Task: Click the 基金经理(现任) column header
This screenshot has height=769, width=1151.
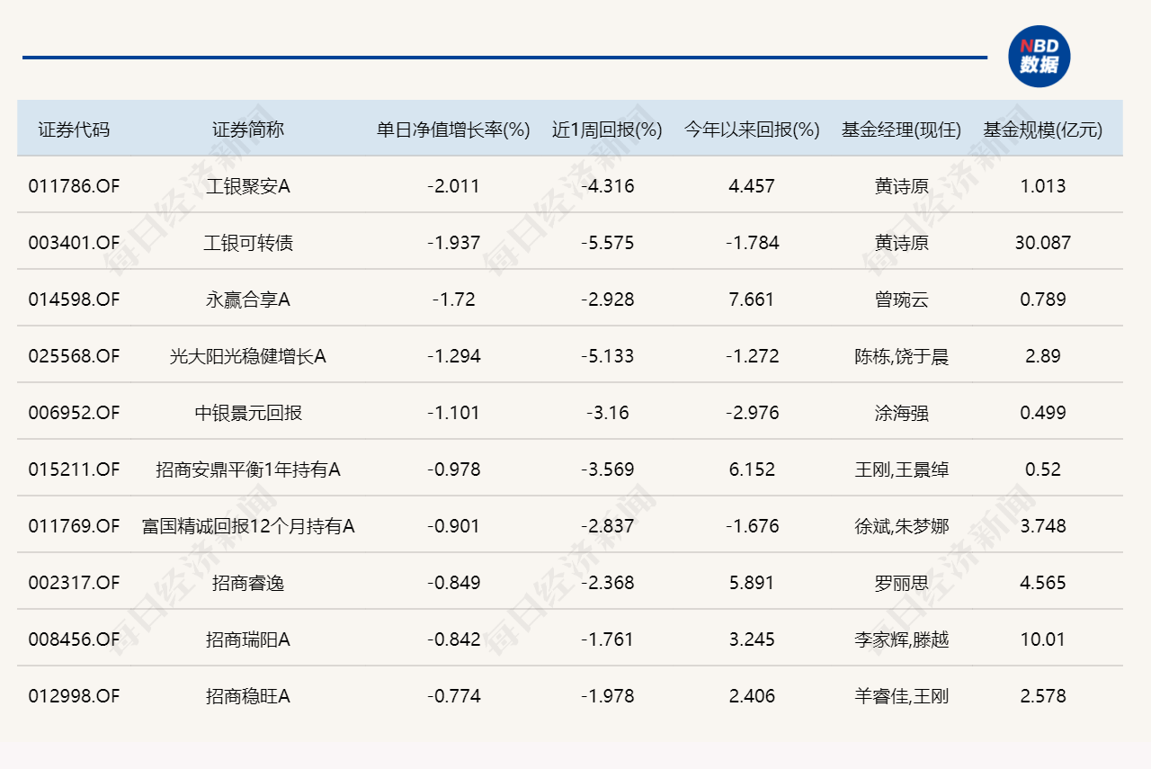Action: pyautogui.click(x=902, y=130)
